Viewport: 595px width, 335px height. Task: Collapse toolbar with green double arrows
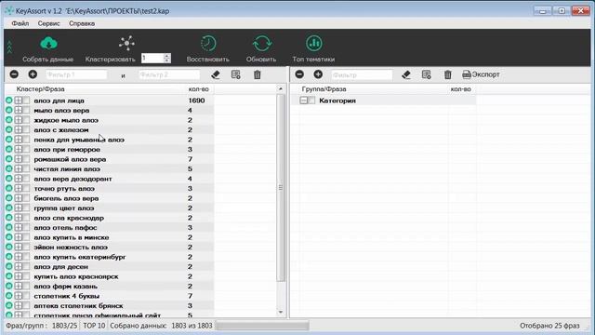coord(9,47)
